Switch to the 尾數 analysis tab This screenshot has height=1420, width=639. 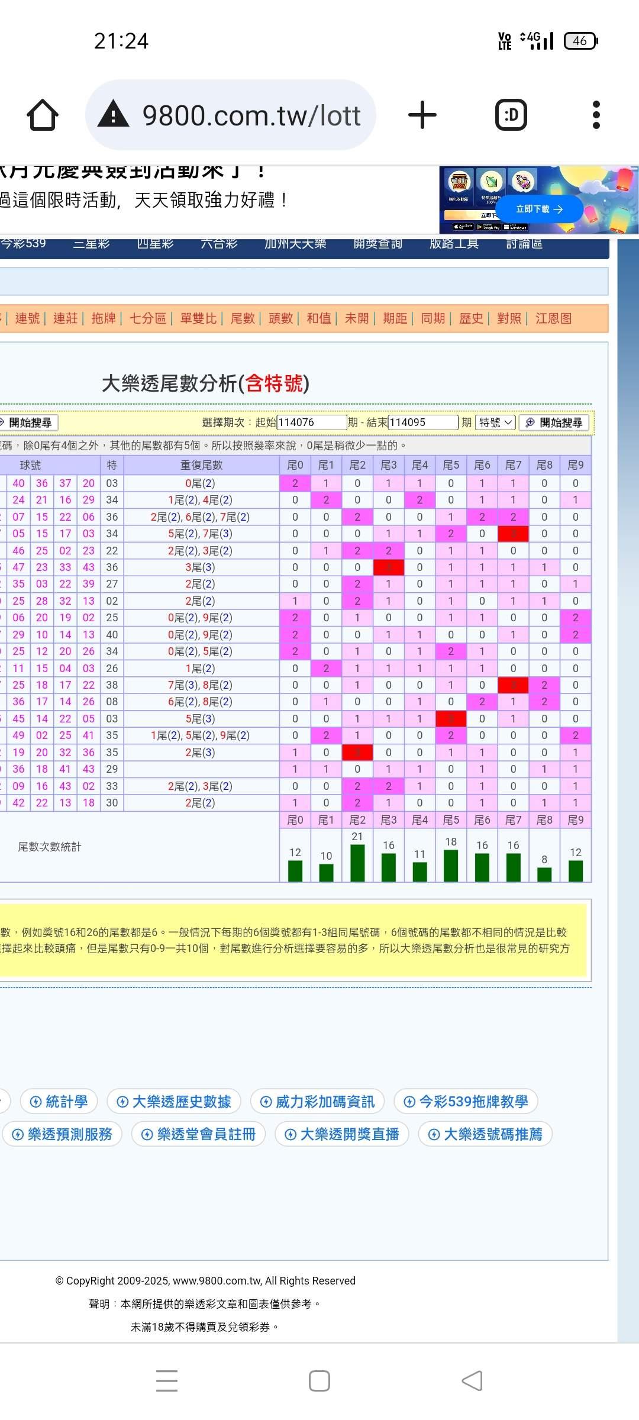243,318
